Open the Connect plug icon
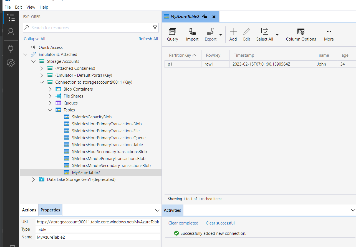This screenshot has width=356, height=247. (x=11, y=49)
